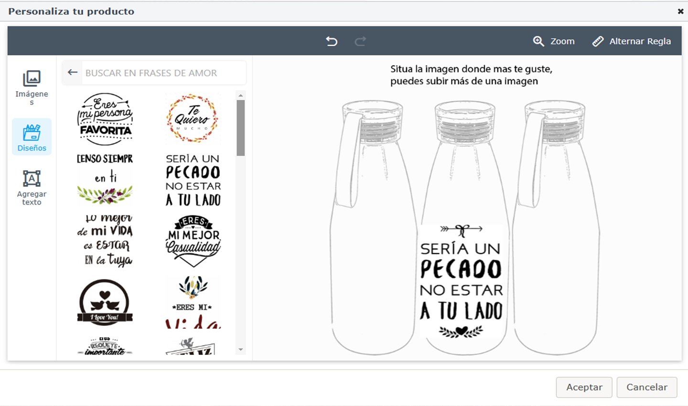The width and height of the screenshot is (688, 406).
Task: Open the Diseños designs panel
Action: point(32,136)
